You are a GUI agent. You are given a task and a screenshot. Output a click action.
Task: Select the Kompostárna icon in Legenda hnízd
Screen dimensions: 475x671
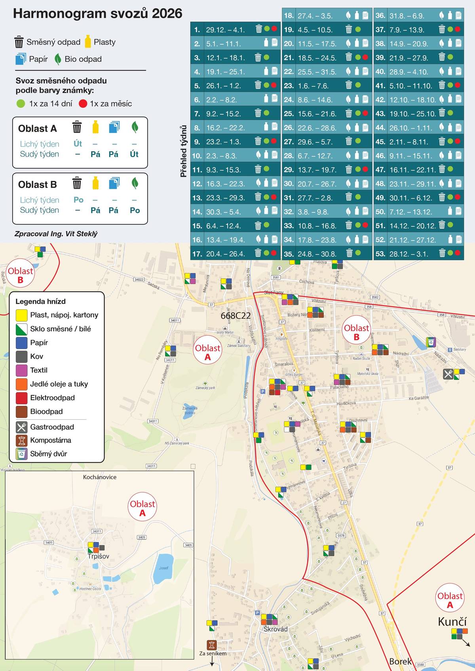[x=21, y=440]
